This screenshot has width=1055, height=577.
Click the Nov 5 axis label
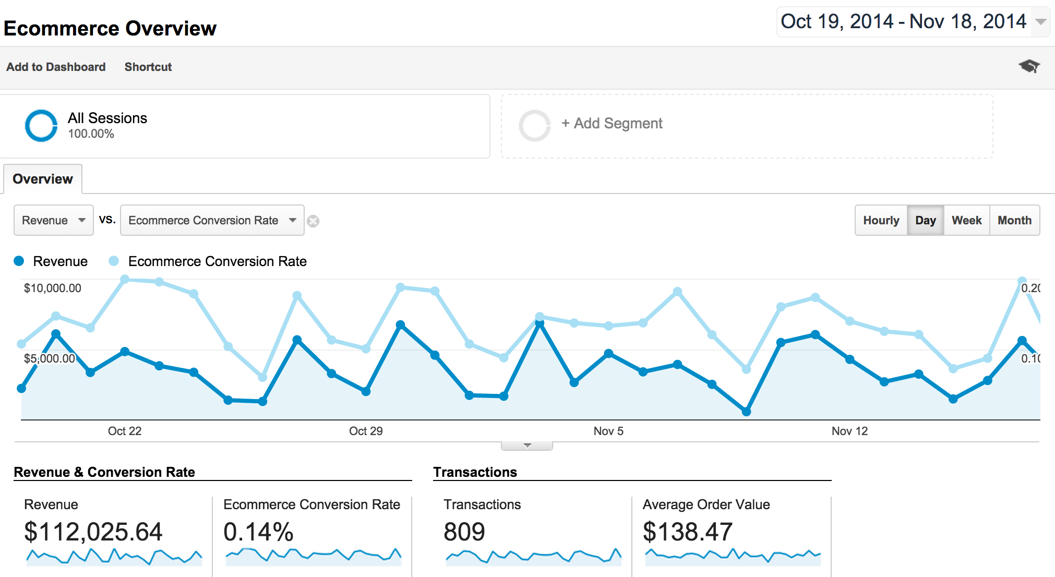pyautogui.click(x=608, y=431)
